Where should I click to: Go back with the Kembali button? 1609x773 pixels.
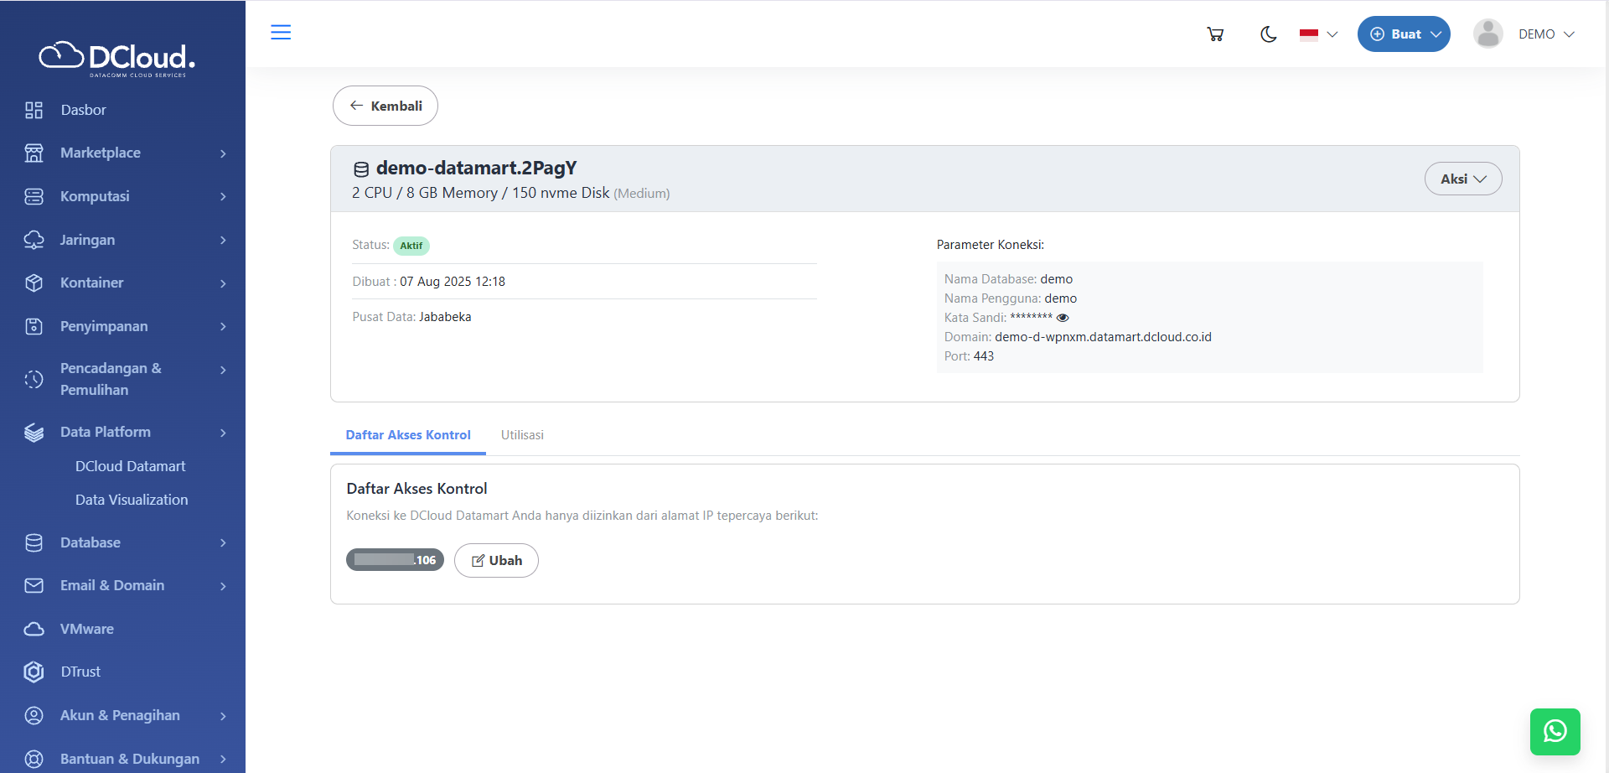[385, 106]
